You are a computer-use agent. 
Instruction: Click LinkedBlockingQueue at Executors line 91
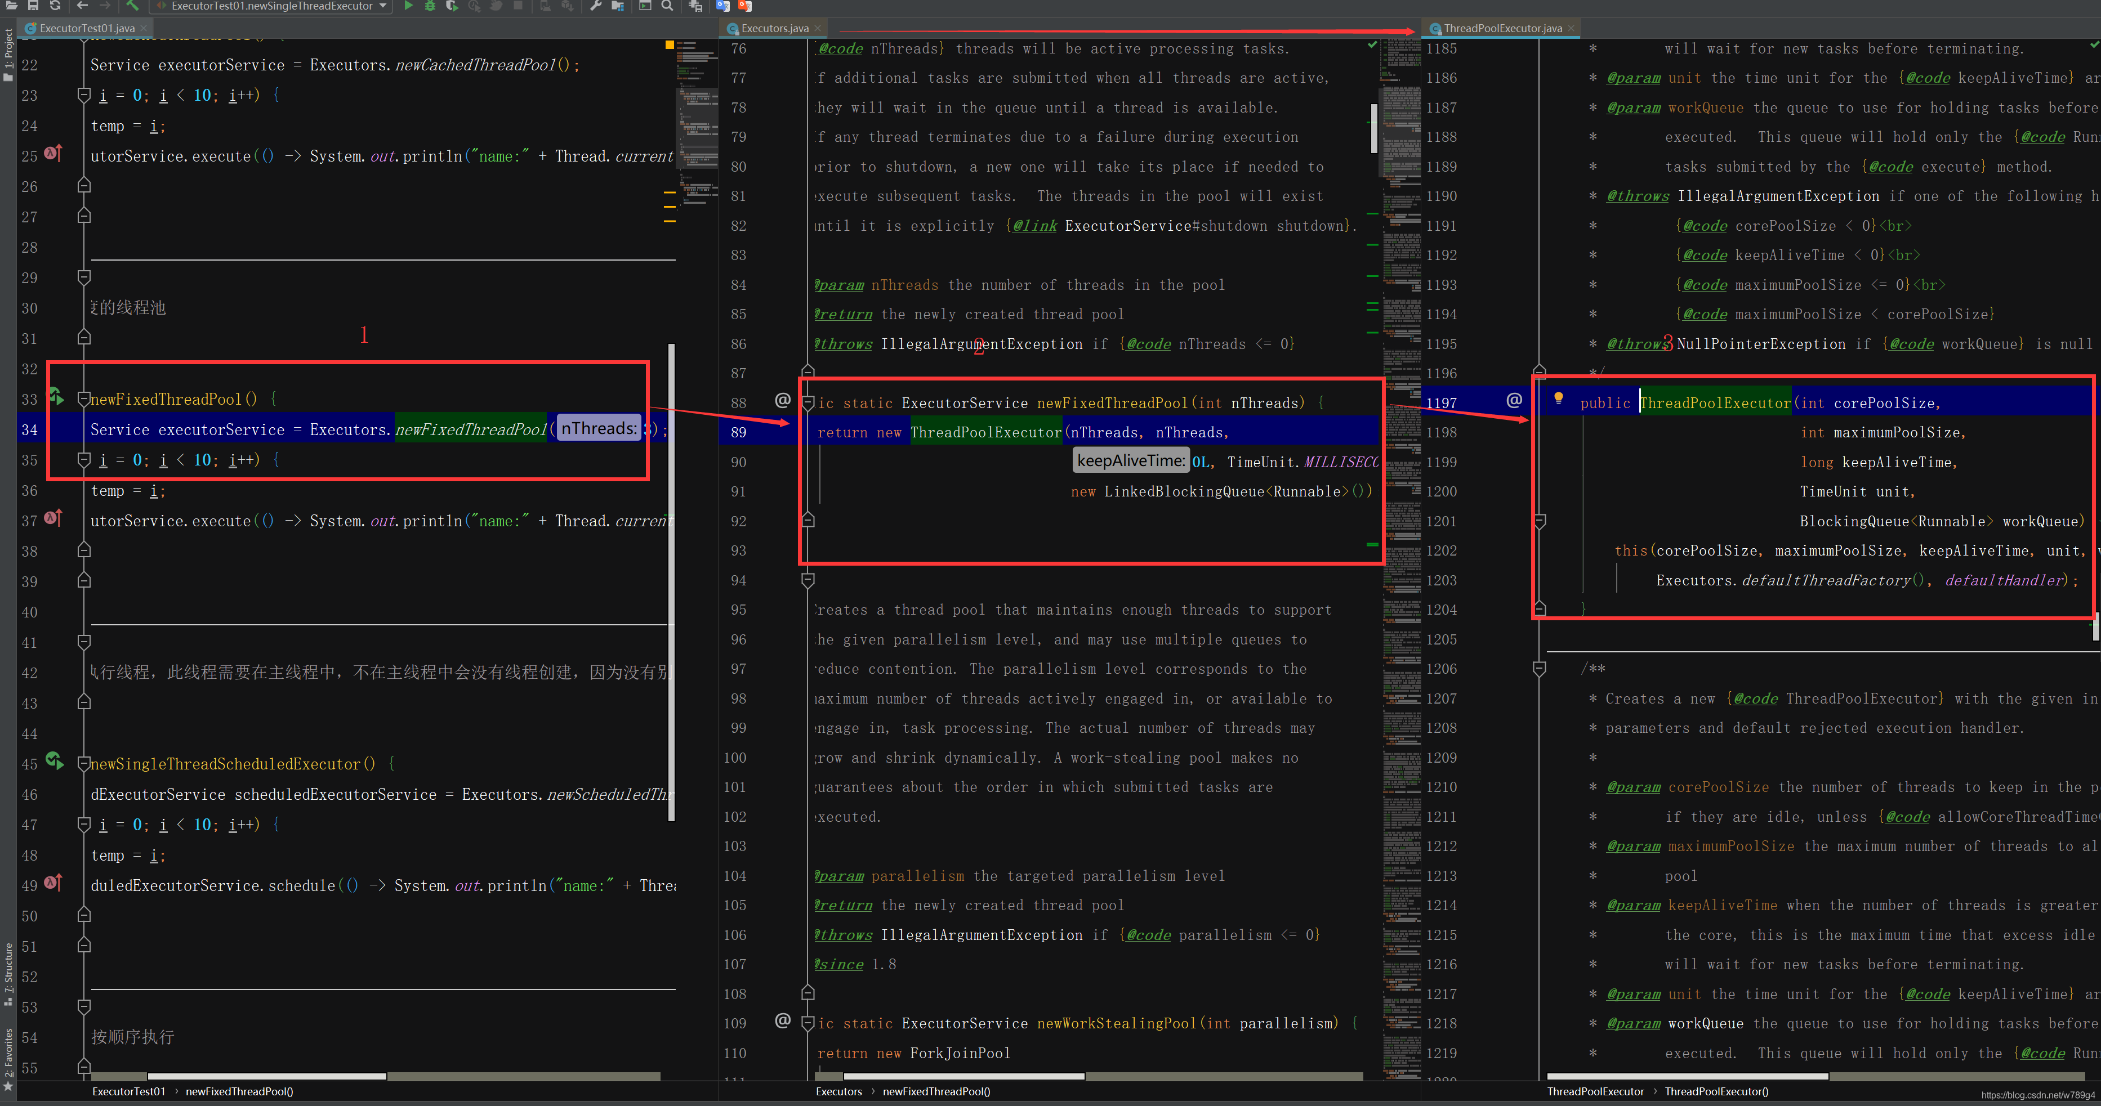(x=1184, y=491)
